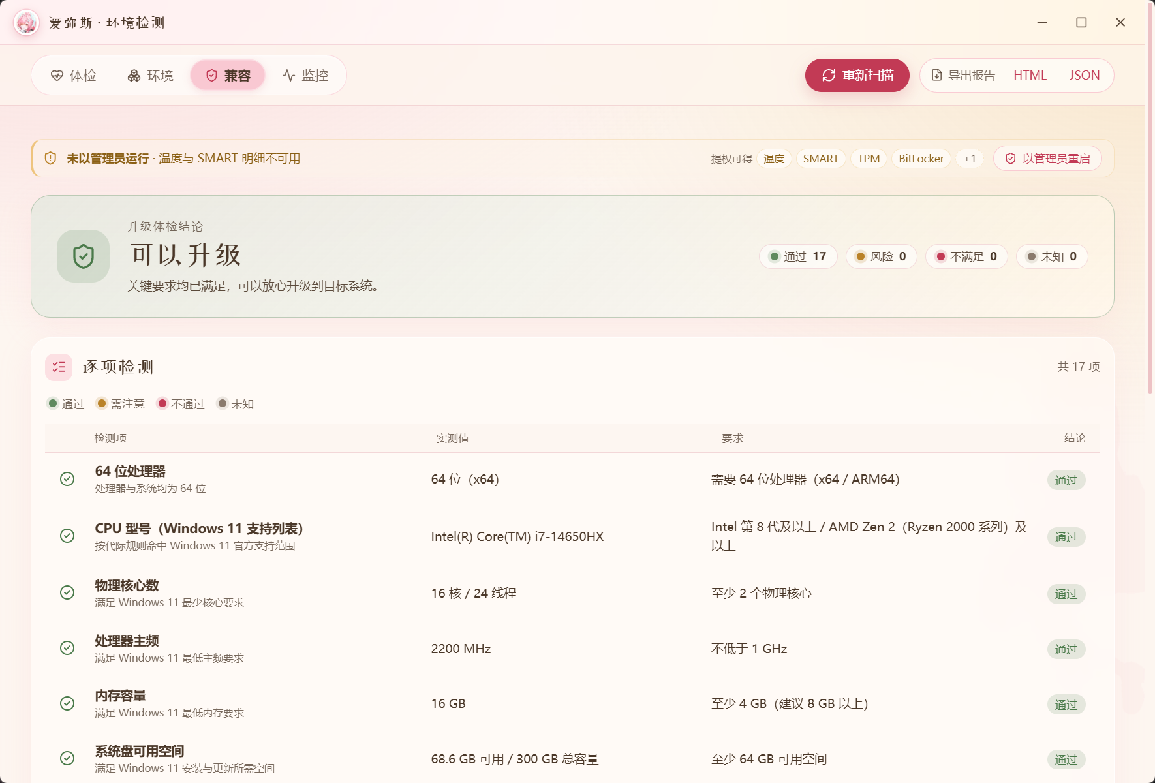Image resolution: width=1155 pixels, height=783 pixels.
Task: Click the 通过 17 summary badge
Action: coord(798,256)
